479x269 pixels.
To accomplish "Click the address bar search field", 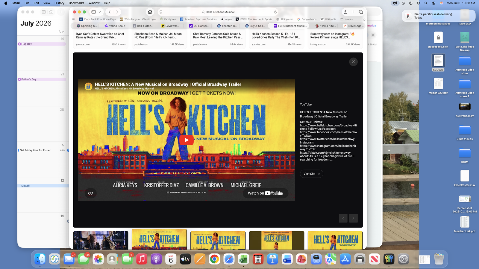I will click(x=218, y=12).
